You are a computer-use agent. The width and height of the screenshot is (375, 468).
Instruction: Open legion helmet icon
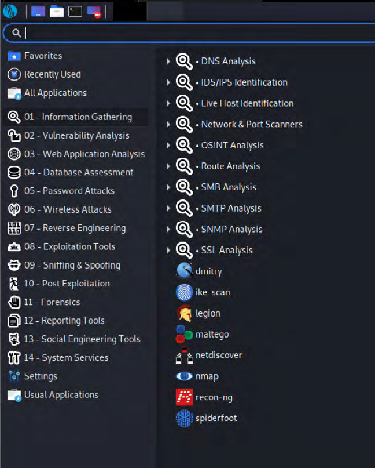(184, 313)
